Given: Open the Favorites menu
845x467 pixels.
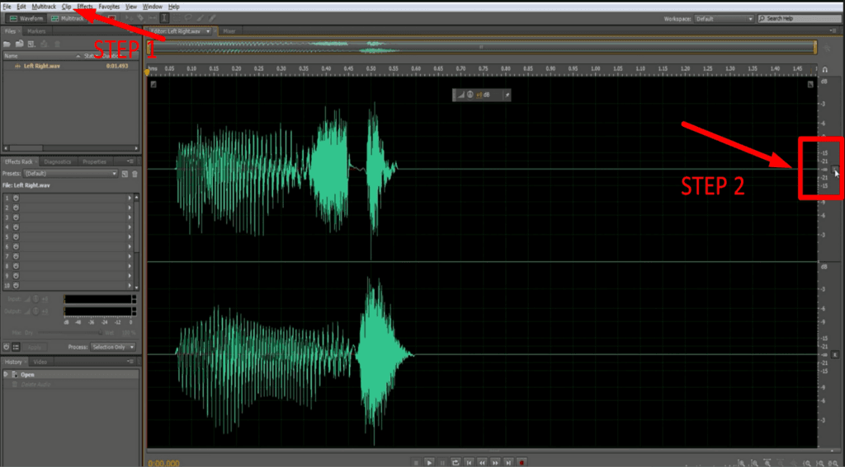Looking at the screenshot, I should (x=110, y=7).
